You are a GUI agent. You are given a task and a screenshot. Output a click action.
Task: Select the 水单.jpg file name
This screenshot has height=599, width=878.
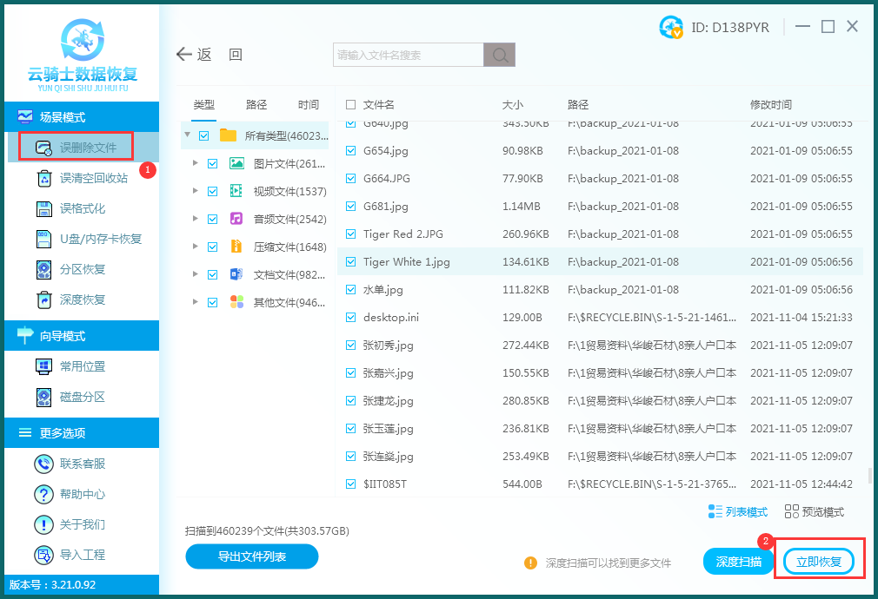tap(383, 290)
